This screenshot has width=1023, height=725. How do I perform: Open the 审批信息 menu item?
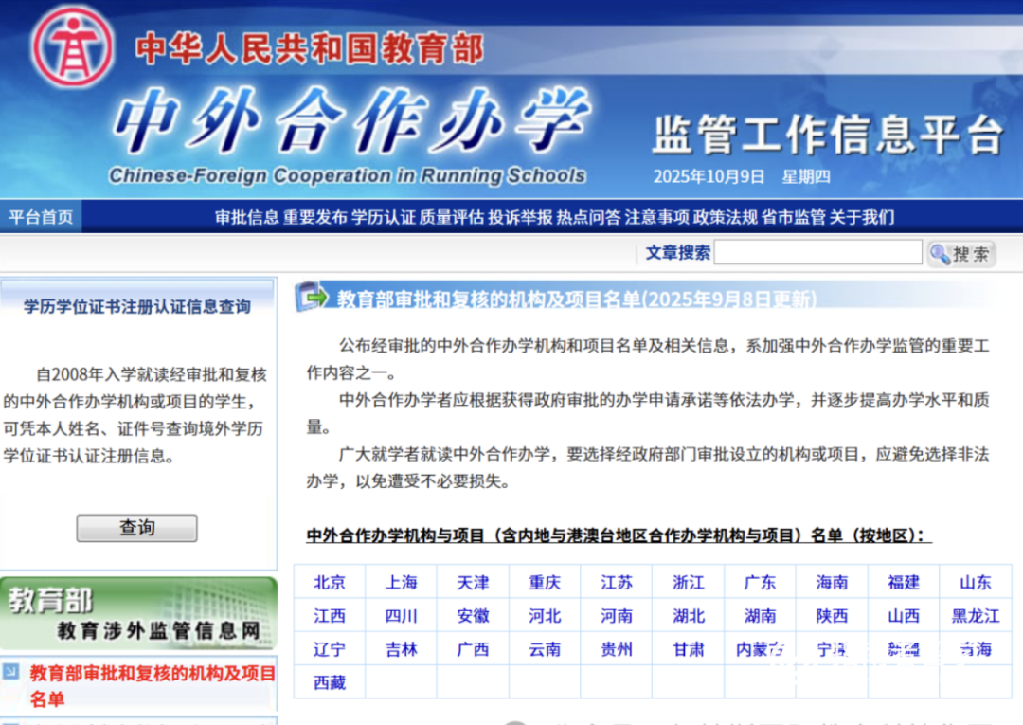point(246,217)
